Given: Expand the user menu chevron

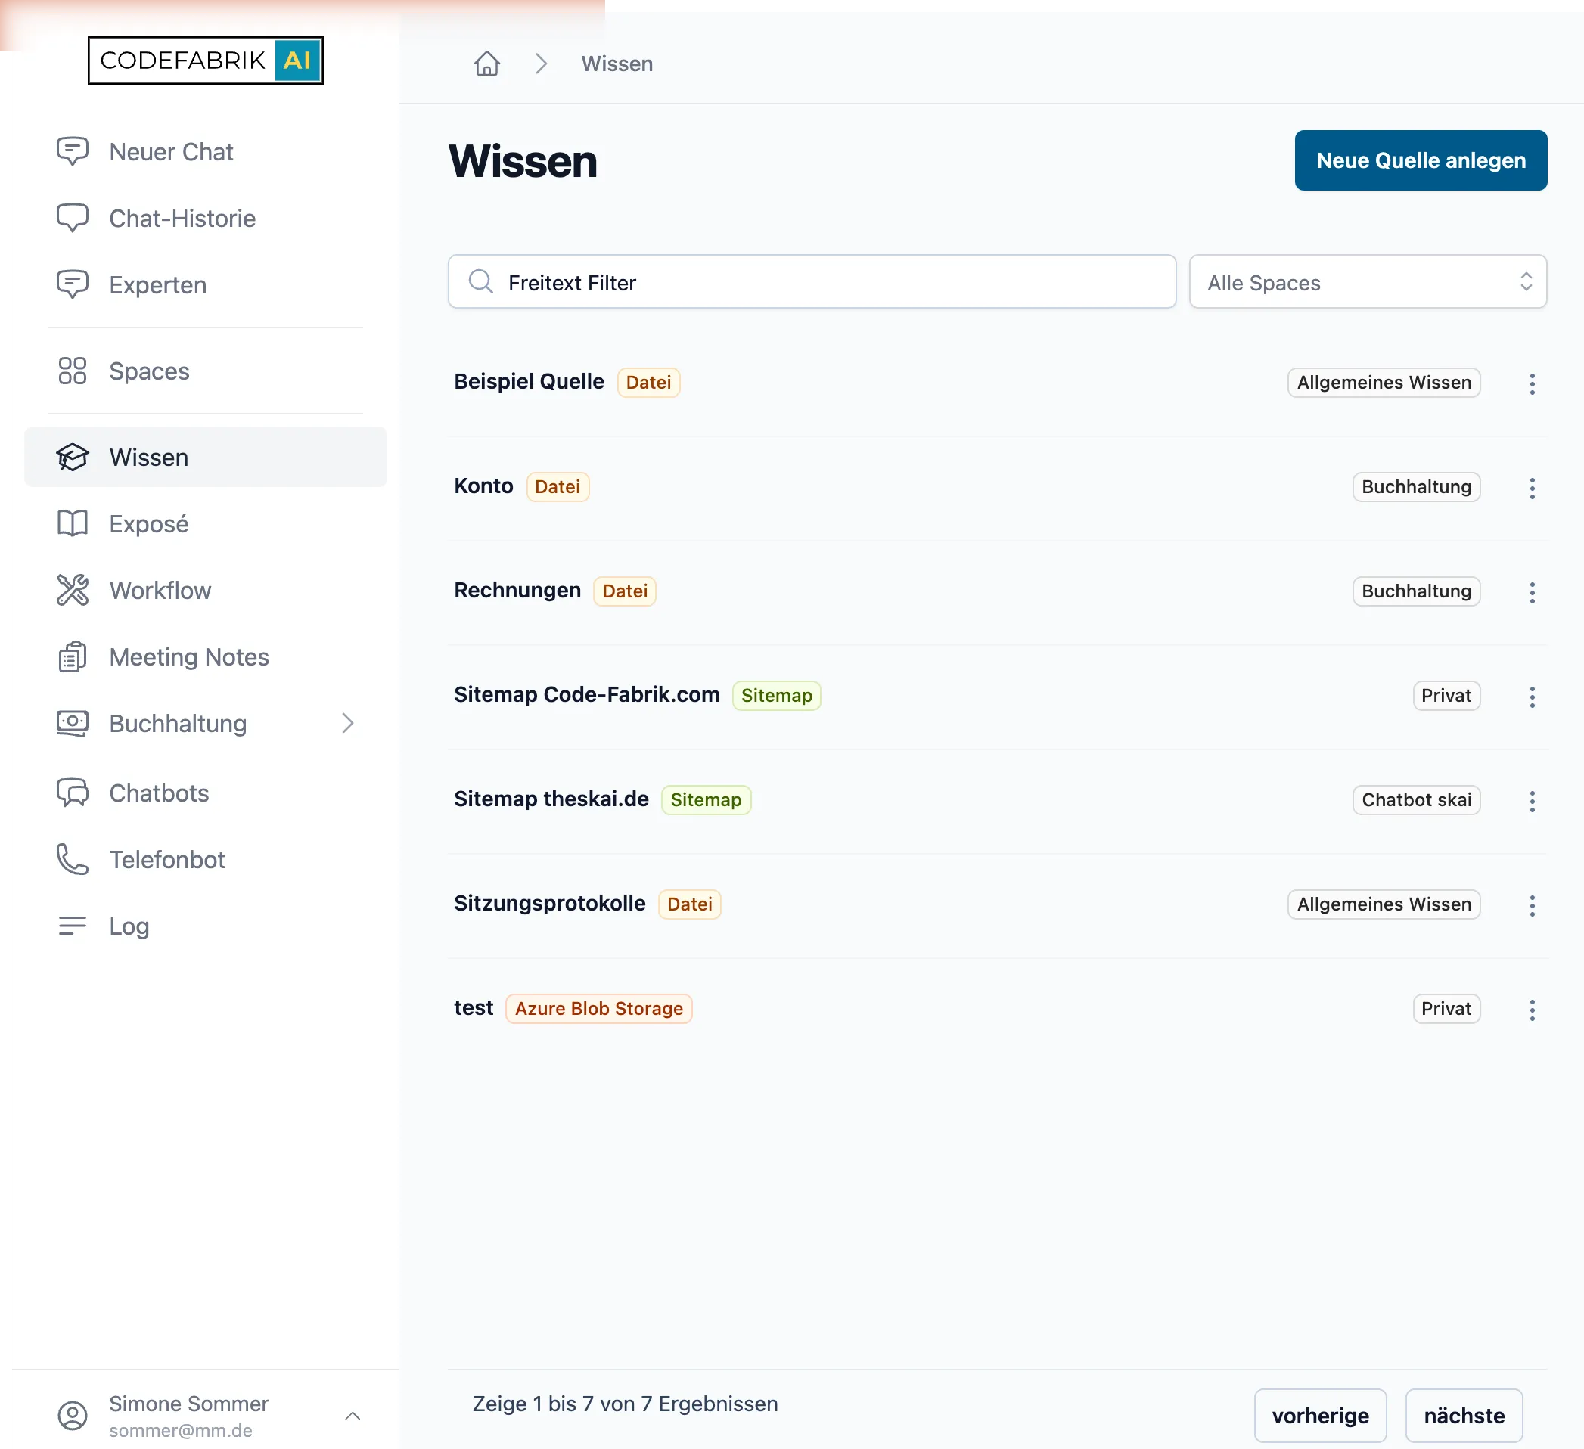Looking at the screenshot, I should click(353, 1415).
